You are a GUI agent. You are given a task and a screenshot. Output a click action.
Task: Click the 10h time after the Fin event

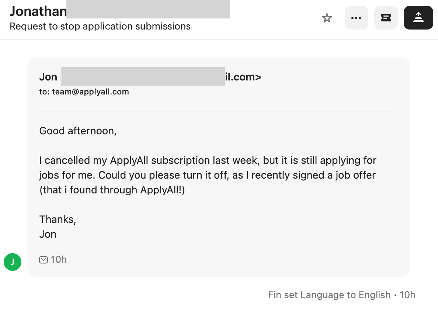(407, 295)
